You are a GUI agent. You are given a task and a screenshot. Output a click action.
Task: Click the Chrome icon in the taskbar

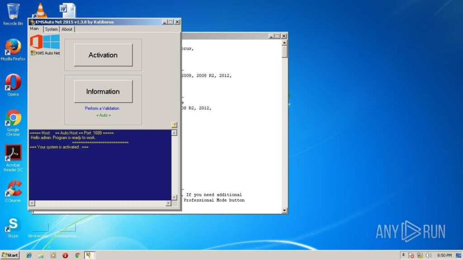tap(77, 255)
